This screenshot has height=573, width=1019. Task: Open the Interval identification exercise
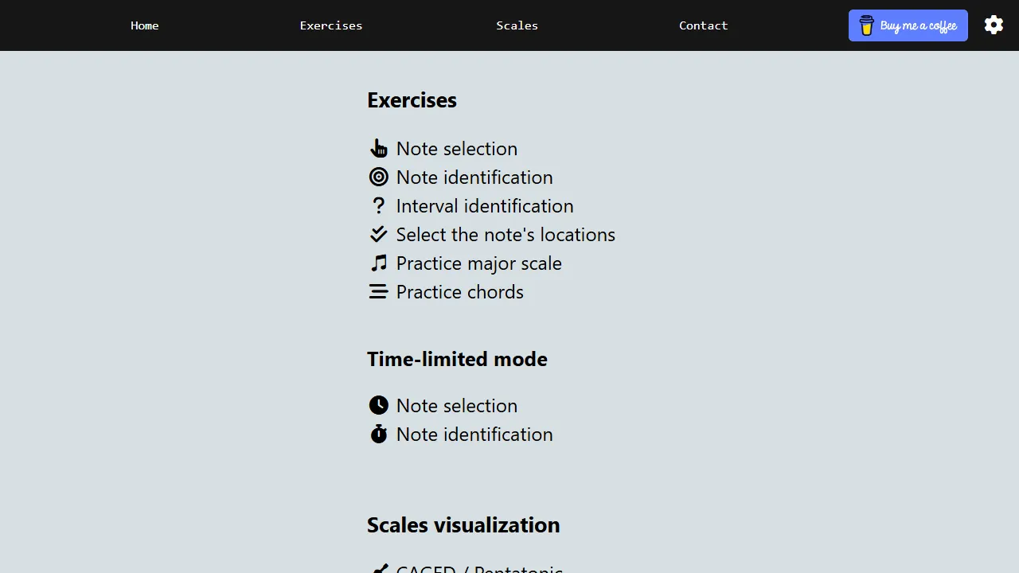[485, 205]
